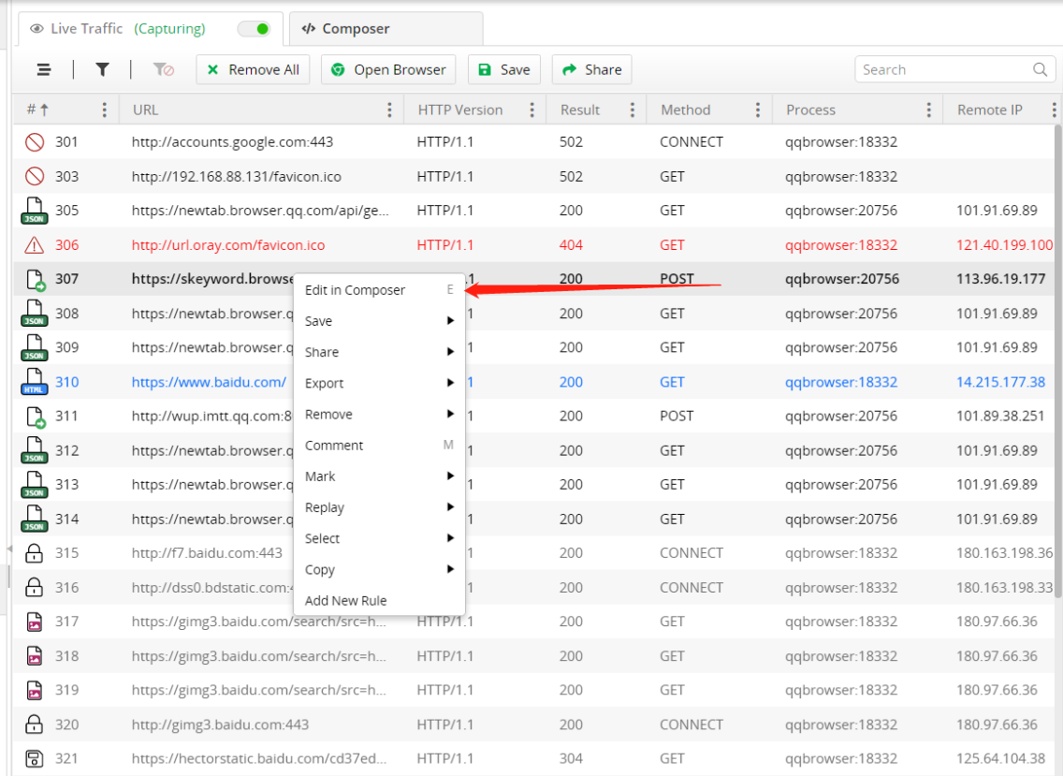Select the hectorstatic.baidu.com URL row
Screen dimensions: 1063x776
[534, 758]
